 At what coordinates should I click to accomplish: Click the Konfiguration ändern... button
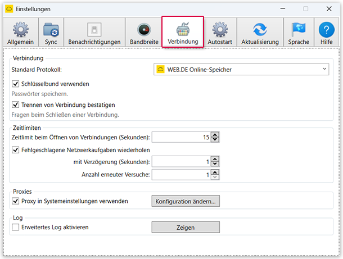coord(186,201)
